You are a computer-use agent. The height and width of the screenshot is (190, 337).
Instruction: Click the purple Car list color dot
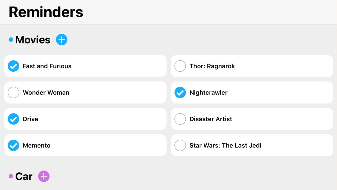point(11,176)
